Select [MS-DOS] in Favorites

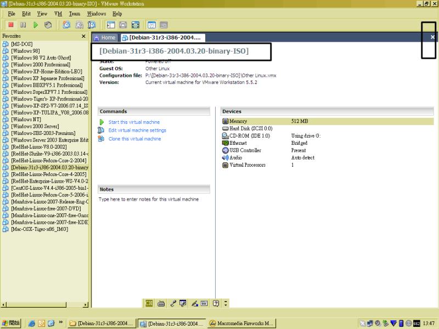(22, 44)
